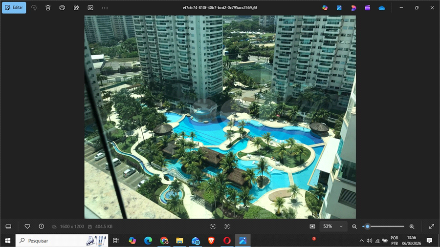The height and width of the screenshot is (247, 440).
Task: Enter full screen with the expand arrows
Action: click(x=431, y=226)
